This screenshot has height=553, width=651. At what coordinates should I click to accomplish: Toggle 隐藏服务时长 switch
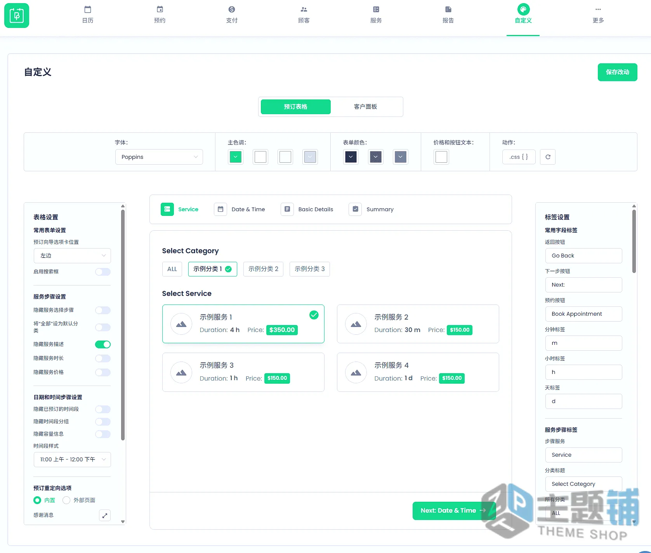click(x=103, y=358)
